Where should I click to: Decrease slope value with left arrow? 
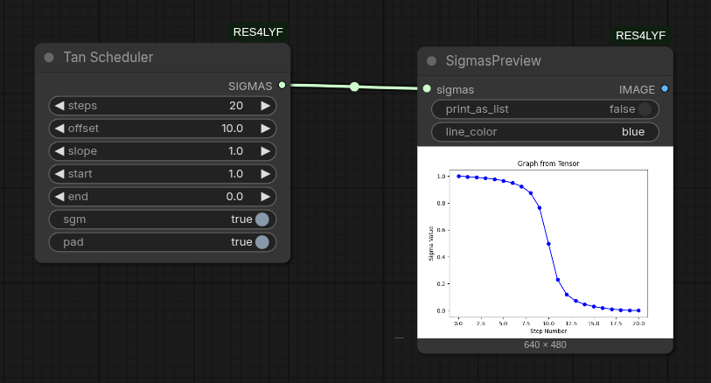point(59,151)
